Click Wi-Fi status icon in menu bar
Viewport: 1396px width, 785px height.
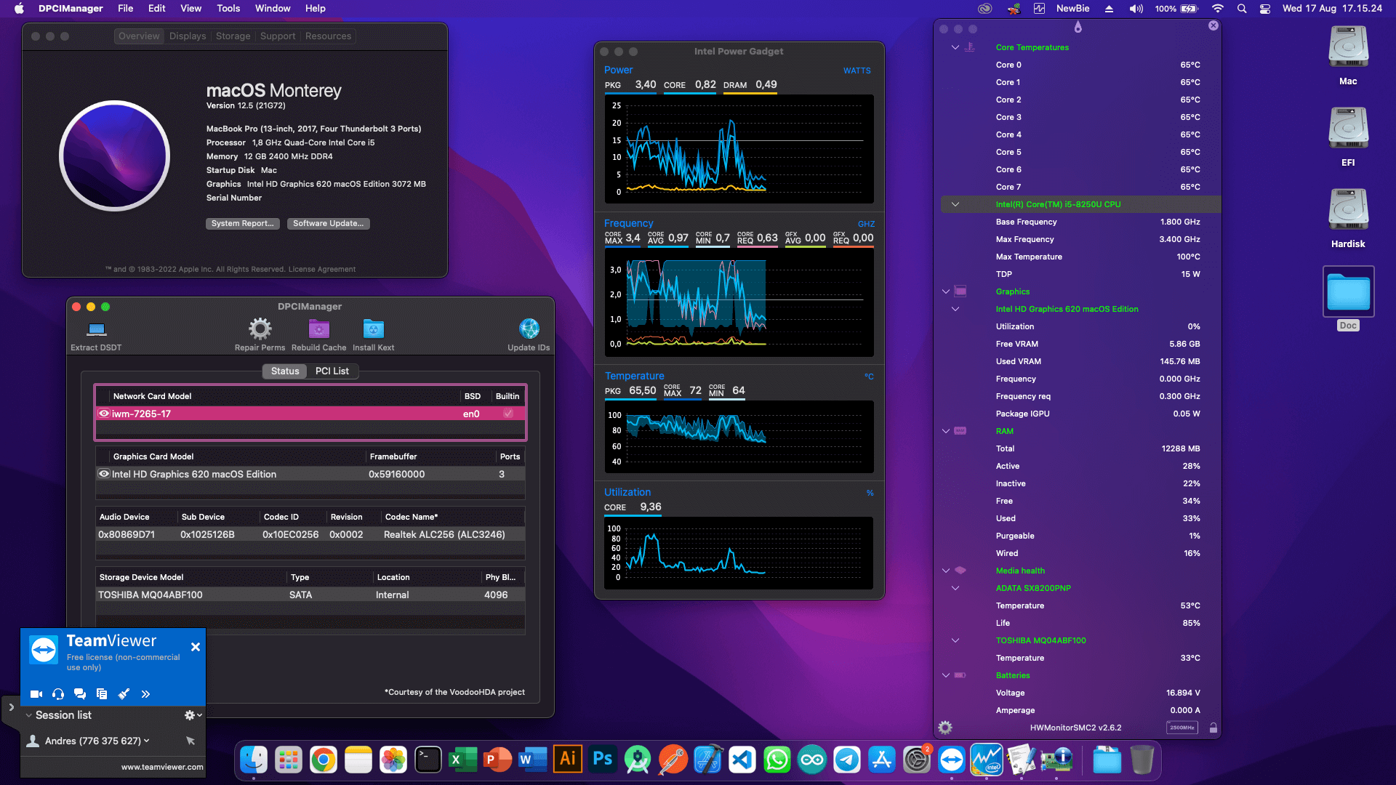point(1217,9)
